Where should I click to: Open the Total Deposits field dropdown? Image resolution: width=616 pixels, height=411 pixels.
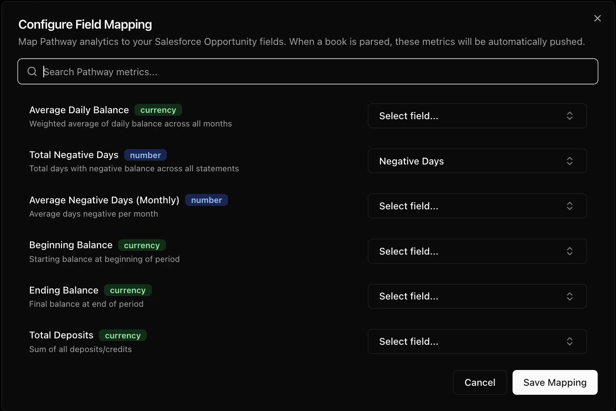pos(477,341)
